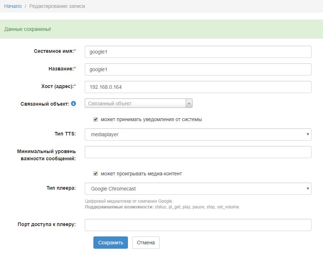Click the Отмена button
The width and height of the screenshot is (323, 267).
click(x=146, y=243)
